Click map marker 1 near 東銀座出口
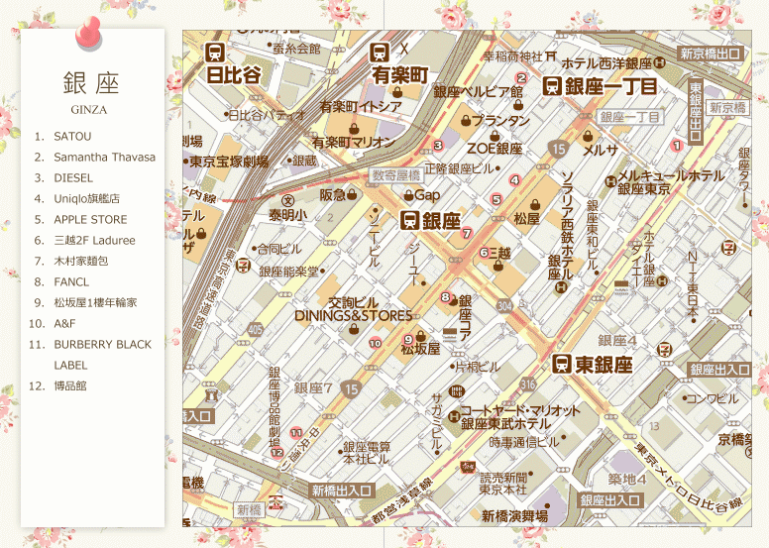The height and width of the screenshot is (548, 769). pos(677,146)
